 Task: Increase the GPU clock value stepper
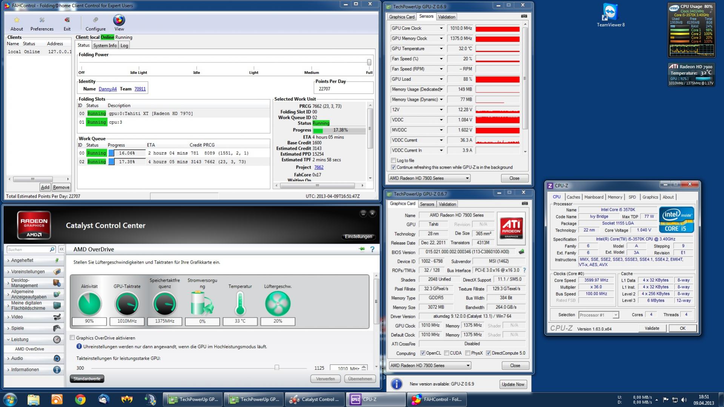(x=364, y=366)
